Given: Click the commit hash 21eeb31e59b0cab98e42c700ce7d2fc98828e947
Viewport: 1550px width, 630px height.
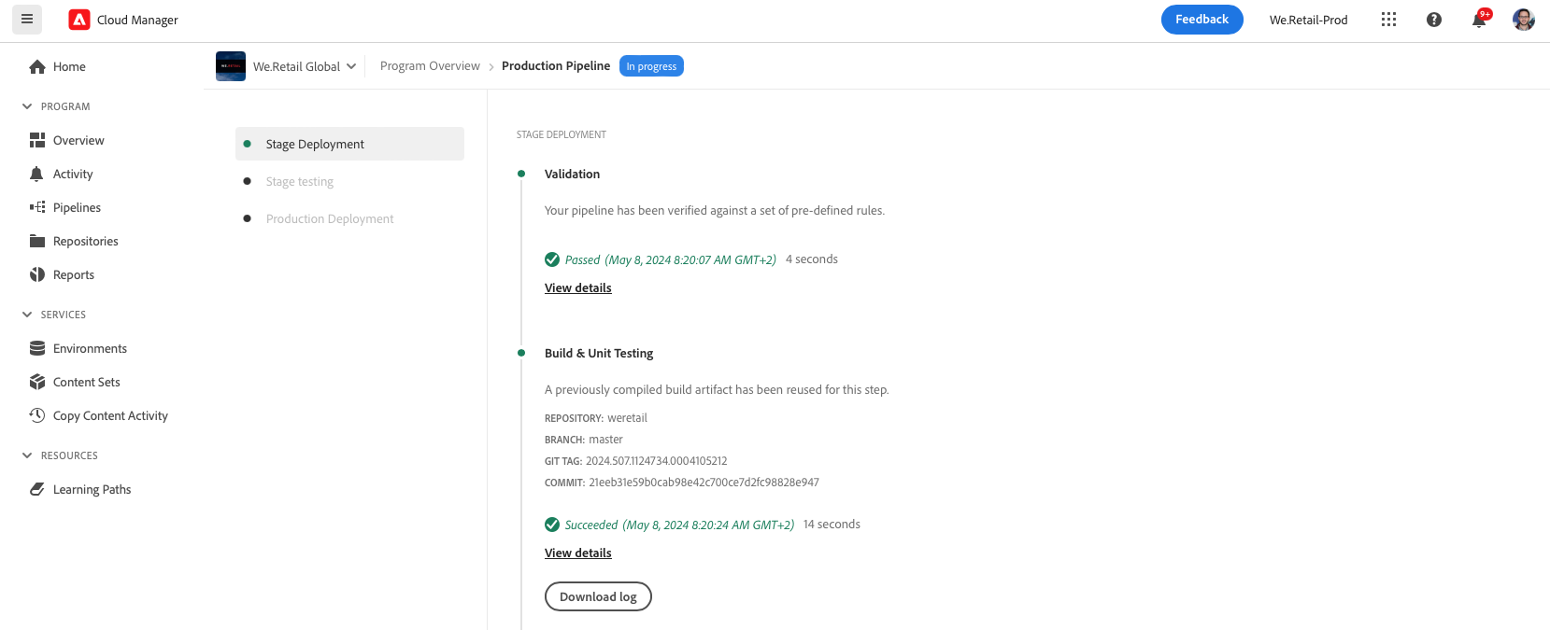Looking at the screenshot, I should pos(704,483).
